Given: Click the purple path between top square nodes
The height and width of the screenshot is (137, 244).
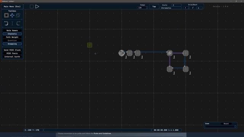Looking at the screenshot, I should 178,53.
